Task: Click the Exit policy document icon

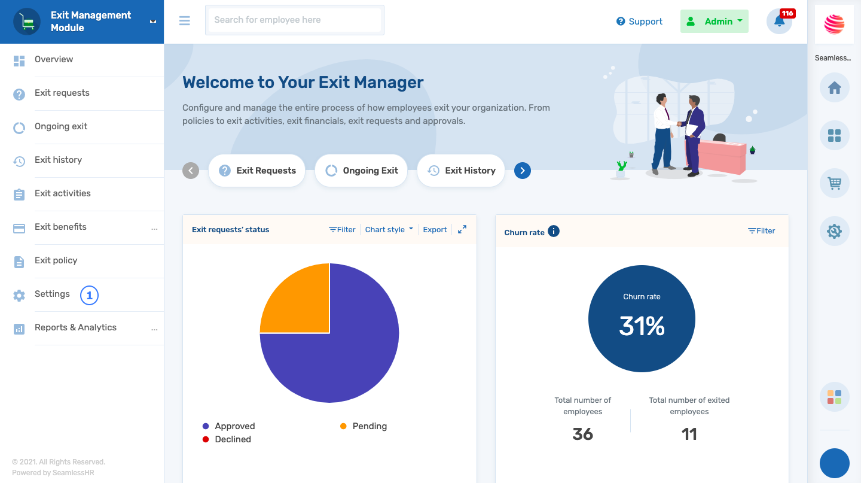Action: pyautogui.click(x=19, y=261)
